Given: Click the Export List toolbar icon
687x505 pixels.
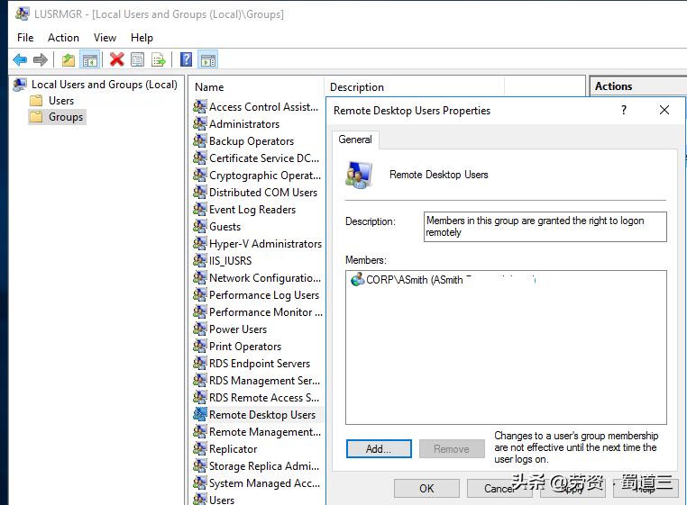Looking at the screenshot, I should (x=158, y=59).
